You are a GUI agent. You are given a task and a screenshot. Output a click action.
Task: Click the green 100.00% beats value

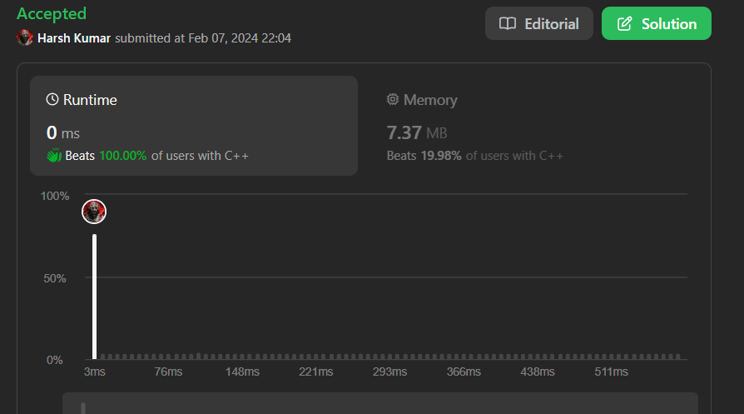122,156
